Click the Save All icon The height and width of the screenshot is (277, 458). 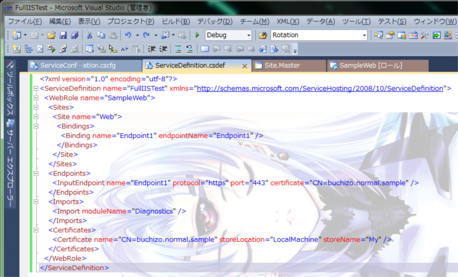point(74,35)
